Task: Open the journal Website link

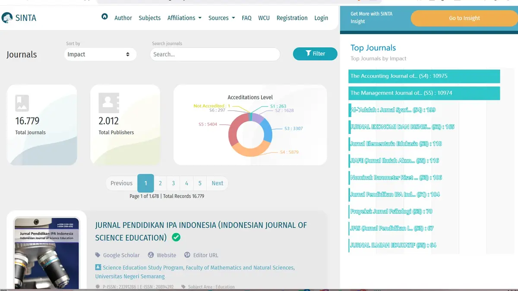Action: 166,255
